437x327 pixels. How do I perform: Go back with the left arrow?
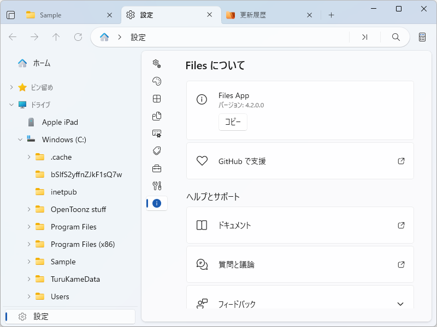(13, 37)
